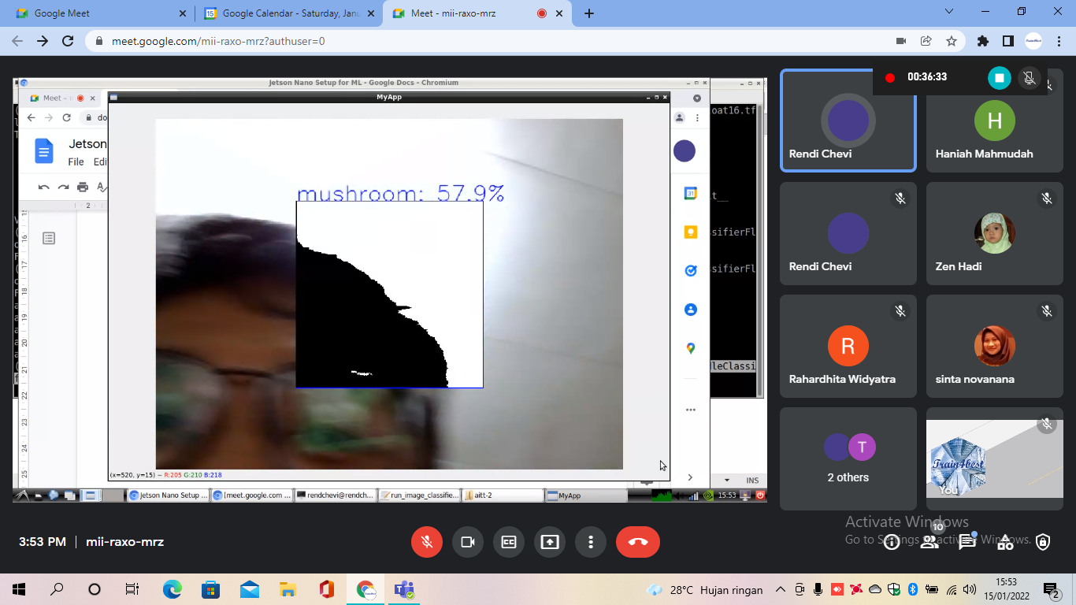Viewport: 1076px width, 605px height.
Task: Turn on captions with the CC button
Action: pos(509,542)
